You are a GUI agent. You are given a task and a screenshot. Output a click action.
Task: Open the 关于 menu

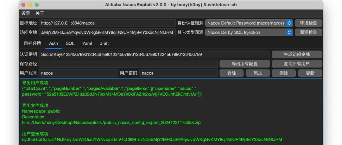point(40,13)
